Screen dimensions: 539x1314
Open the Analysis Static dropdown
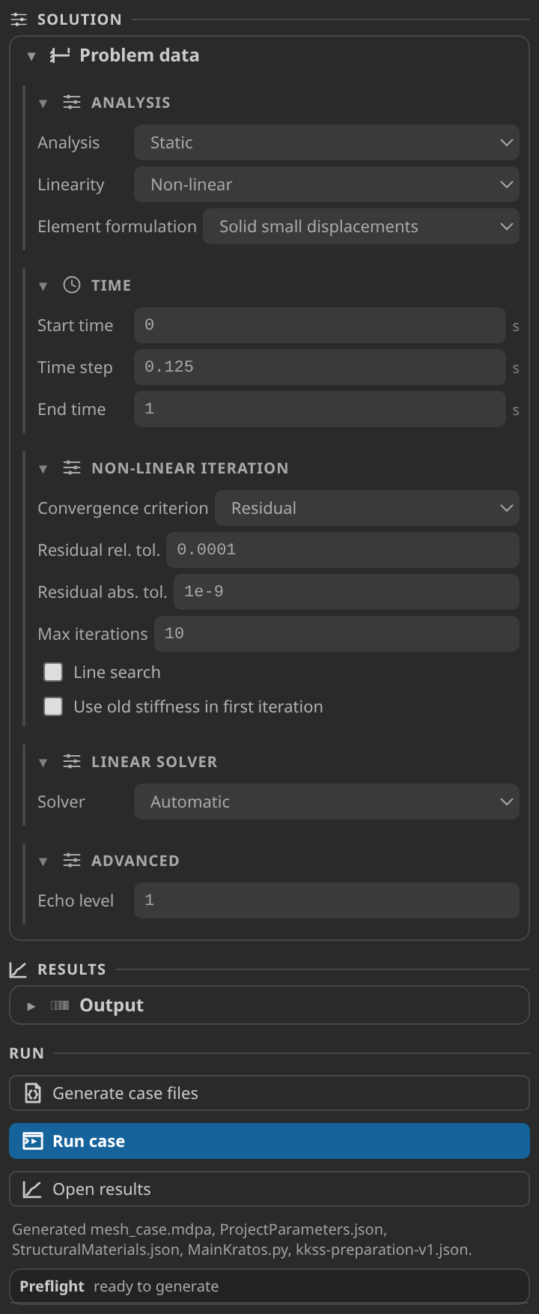326,142
